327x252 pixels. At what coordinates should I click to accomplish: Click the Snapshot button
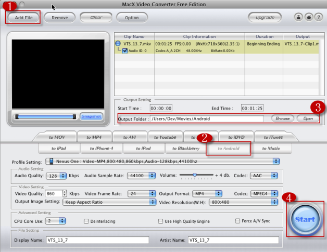point(91,116)
